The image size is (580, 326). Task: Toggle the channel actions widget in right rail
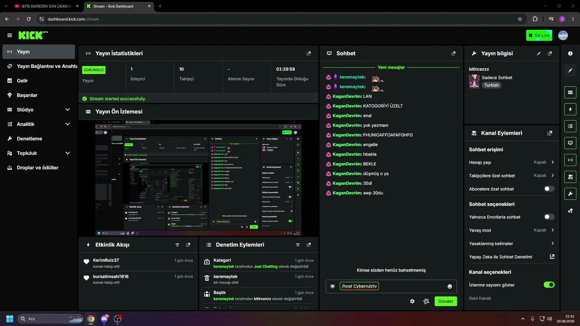click(570, 177)
